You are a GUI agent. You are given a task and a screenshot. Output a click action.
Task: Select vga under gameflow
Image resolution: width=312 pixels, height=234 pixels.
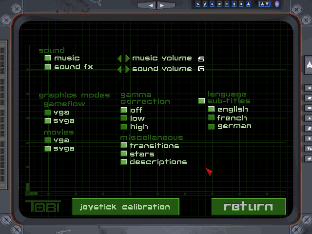click(x=48, y=113)
